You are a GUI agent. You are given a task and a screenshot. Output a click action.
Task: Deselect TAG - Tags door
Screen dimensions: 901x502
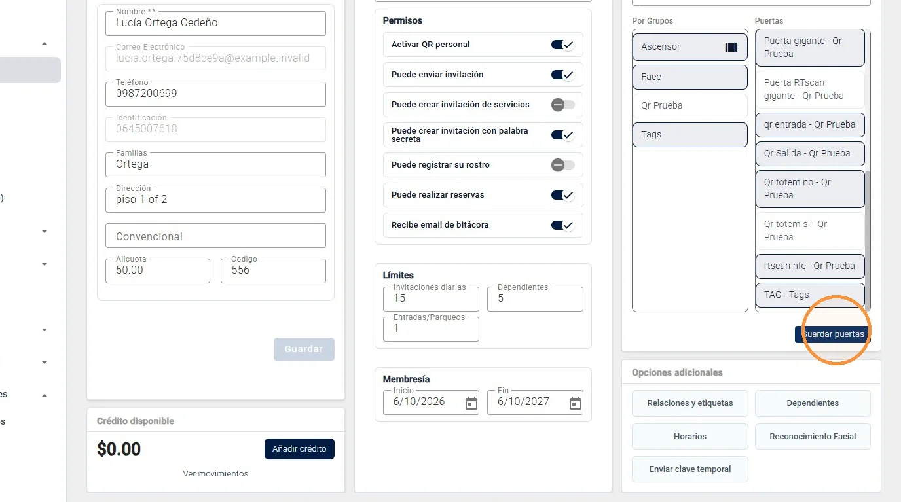810,295
